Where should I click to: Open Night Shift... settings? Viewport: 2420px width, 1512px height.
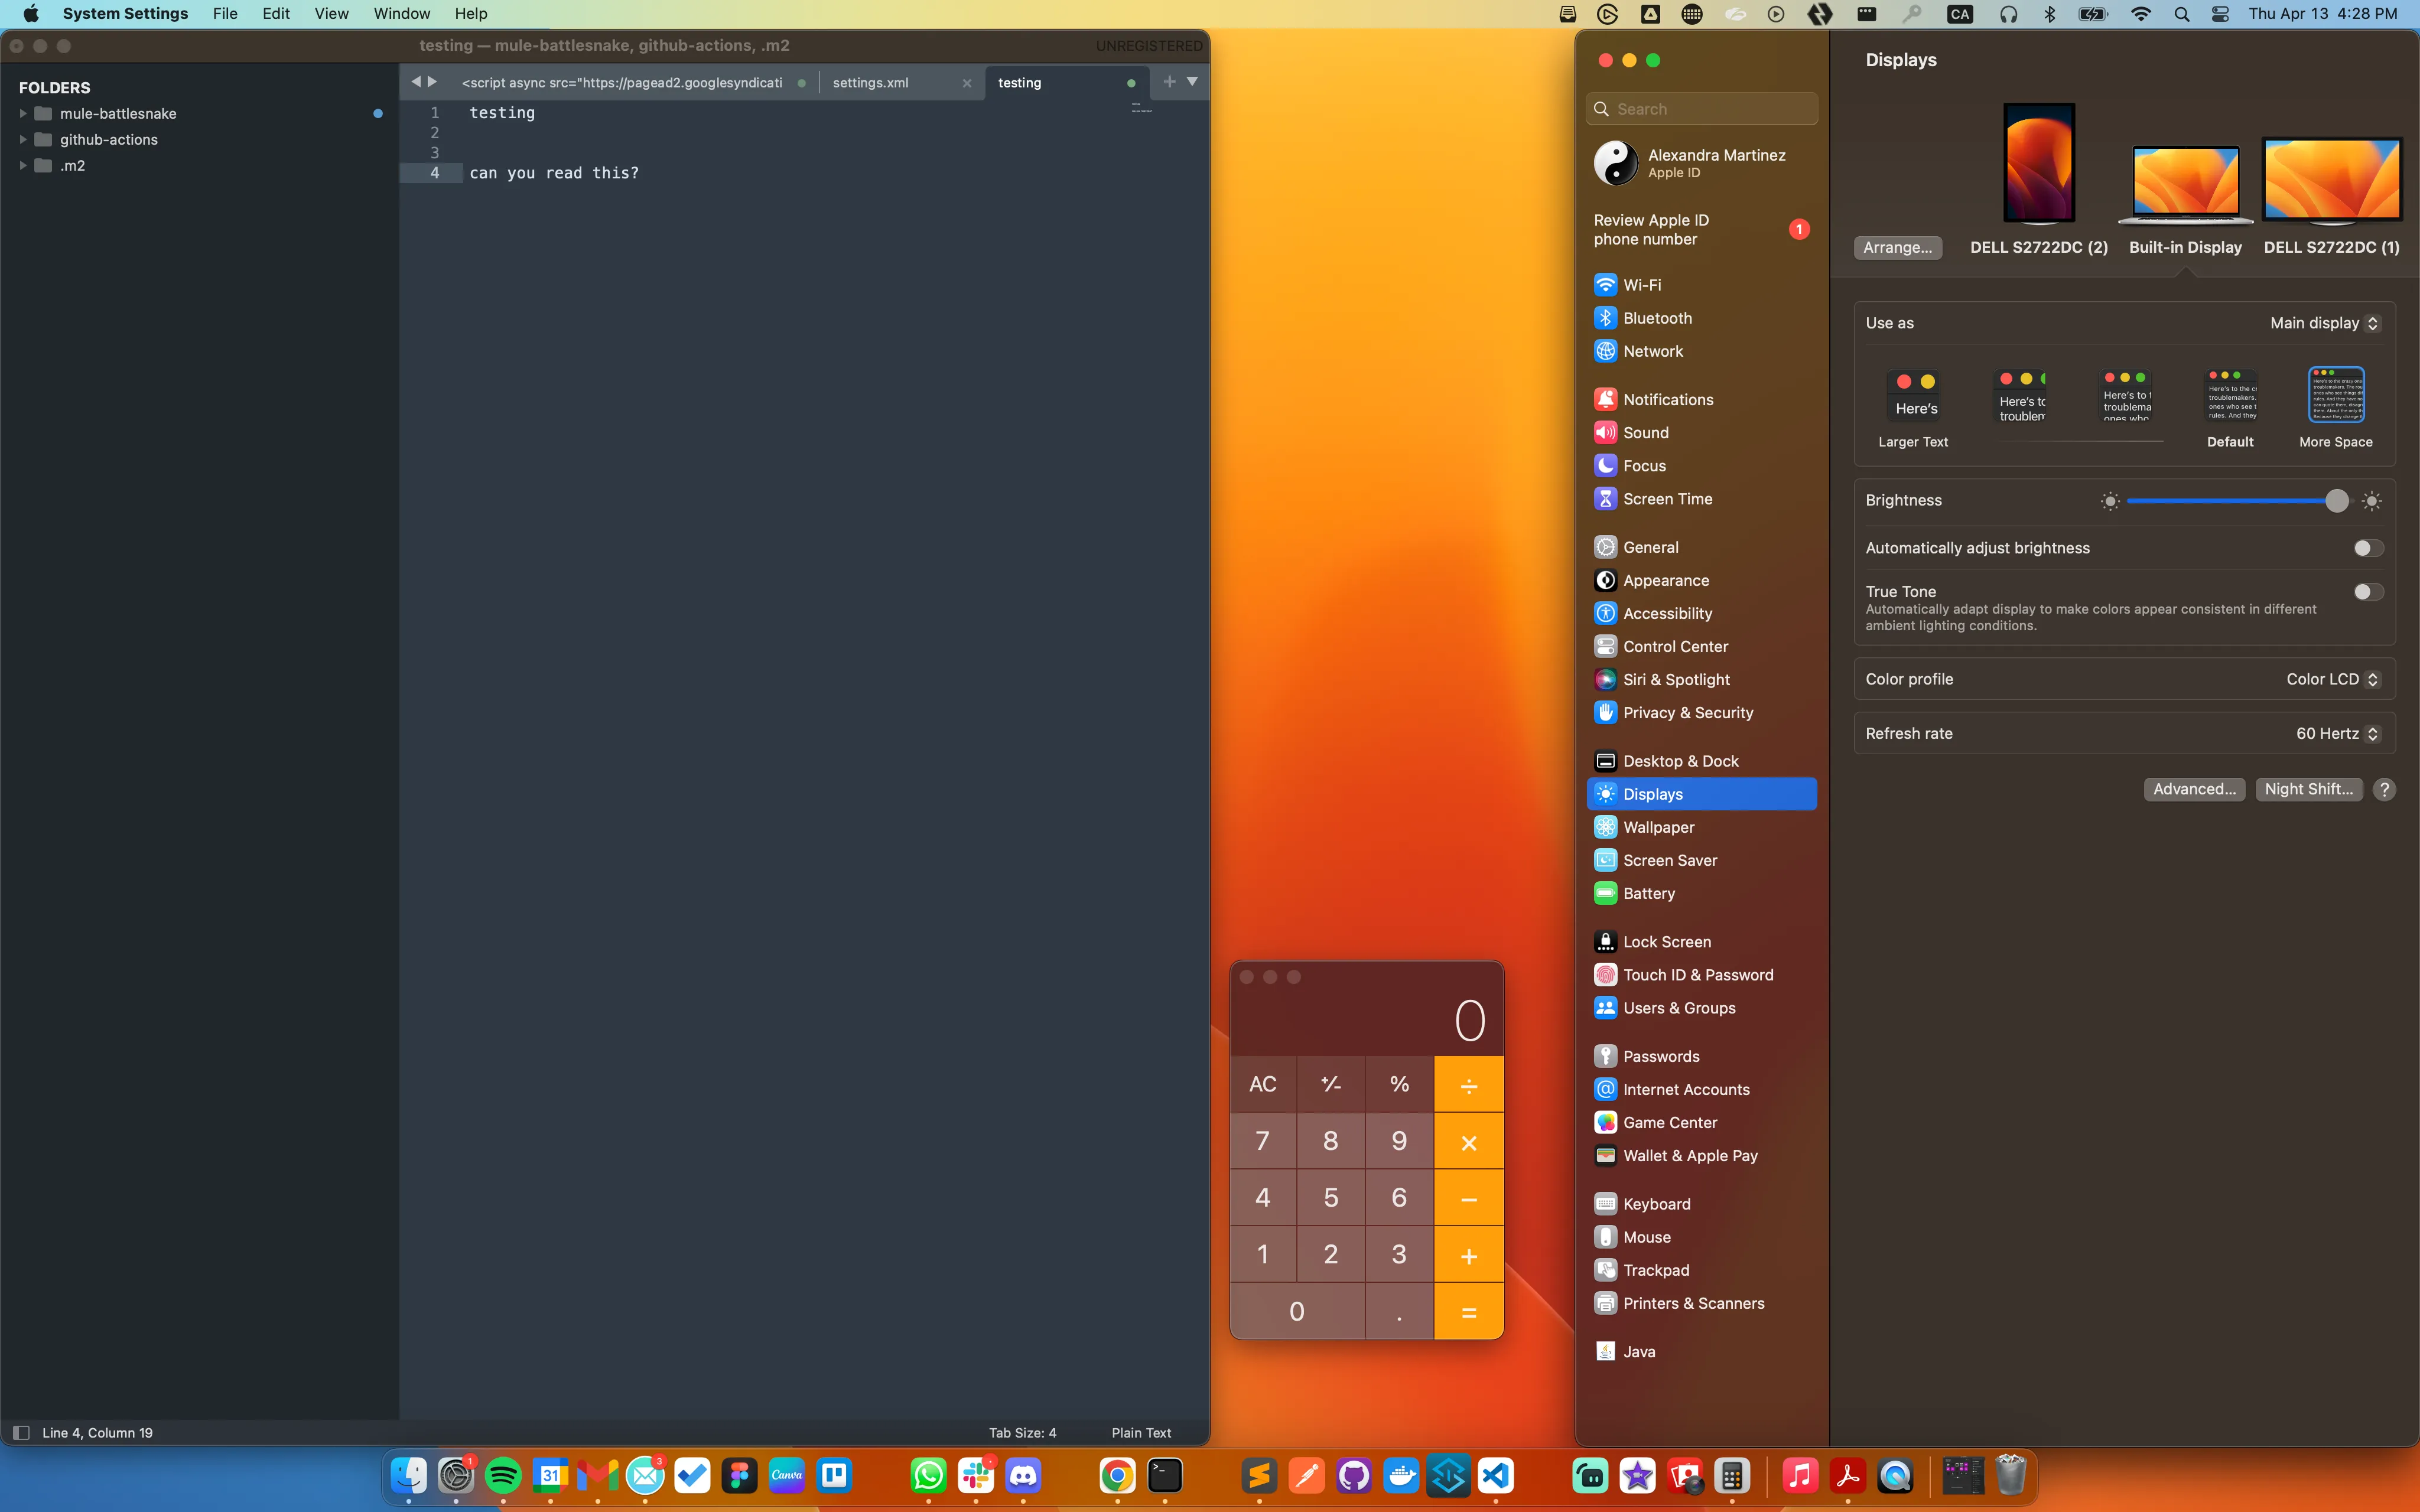[2309, 789]
